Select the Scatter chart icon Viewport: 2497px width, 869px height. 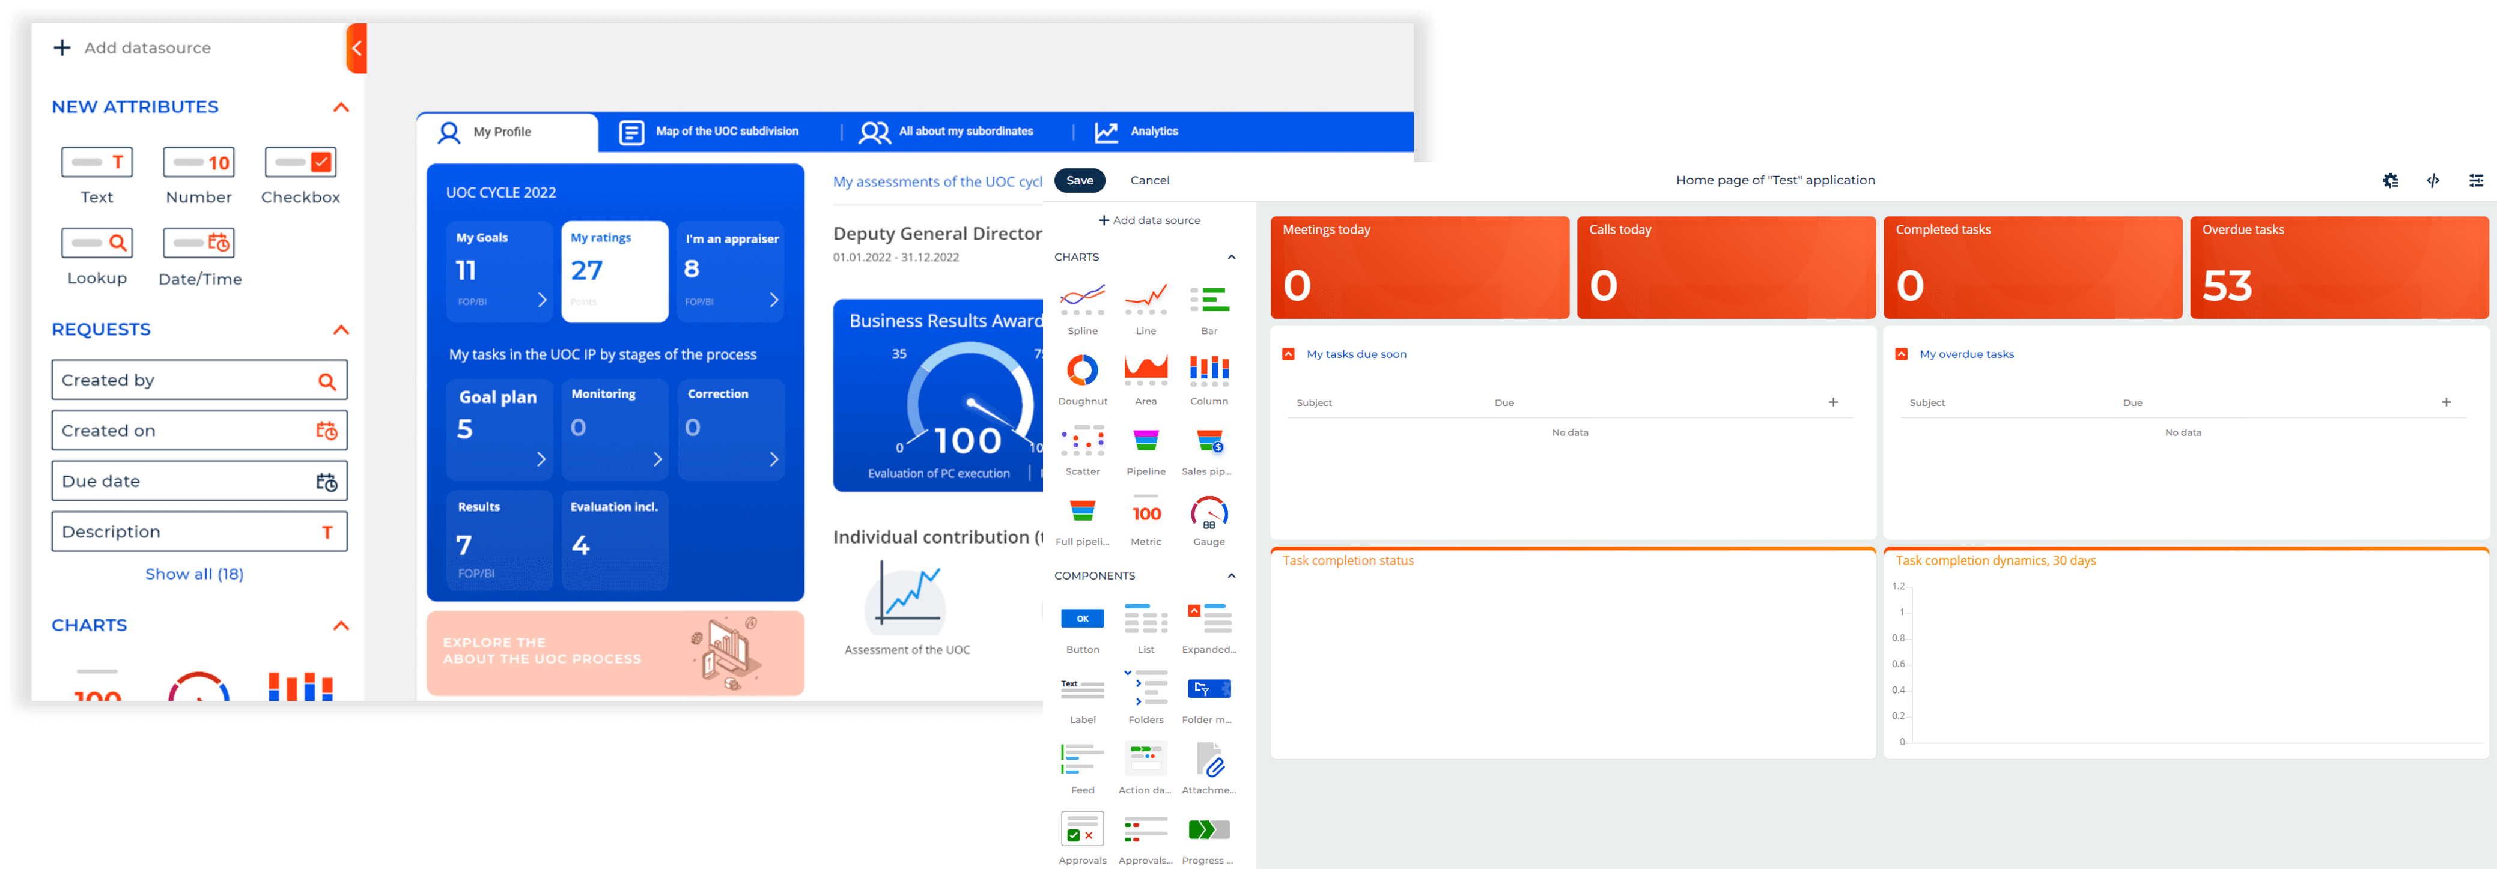(x=1082, y=441)
